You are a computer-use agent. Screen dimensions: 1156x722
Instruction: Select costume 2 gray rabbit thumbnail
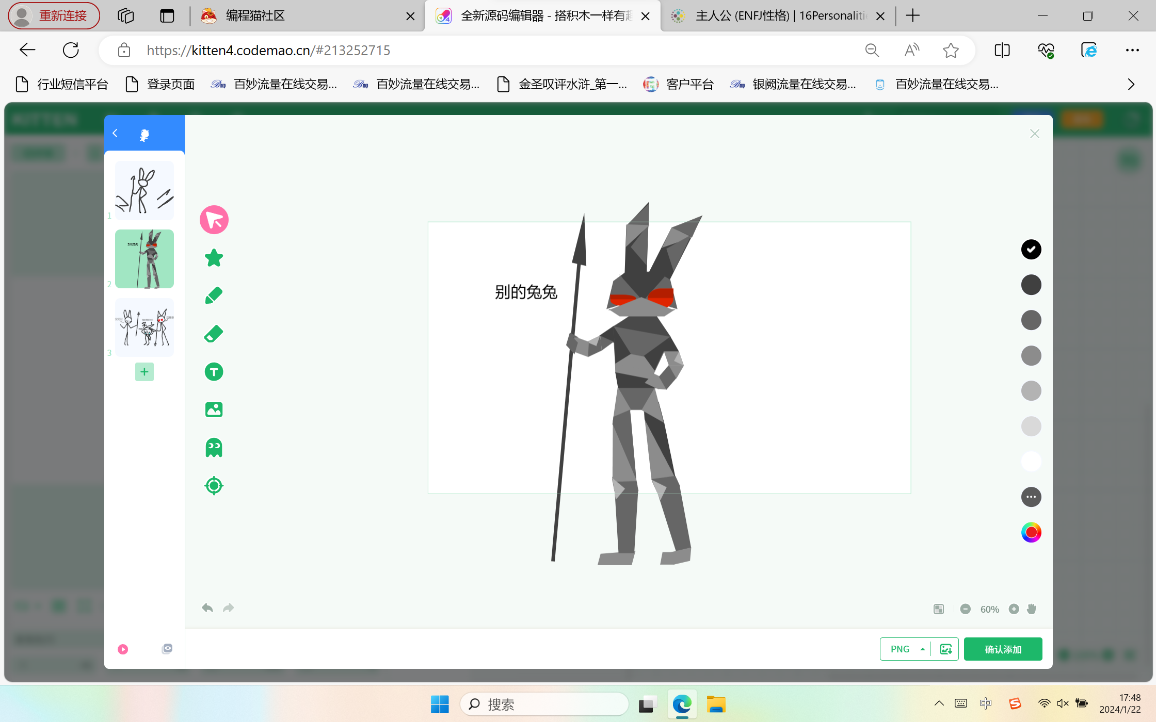coord(145,259)
